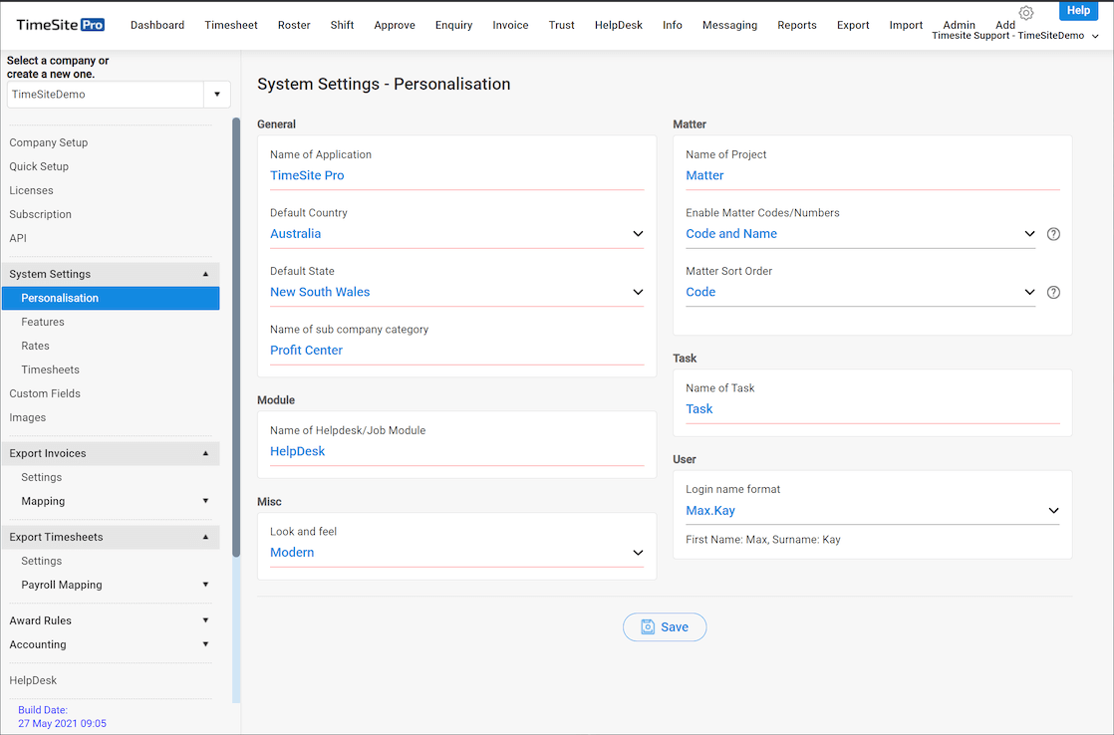
Task: Open the Enquiry menu
Action: (x=454, y=25)
